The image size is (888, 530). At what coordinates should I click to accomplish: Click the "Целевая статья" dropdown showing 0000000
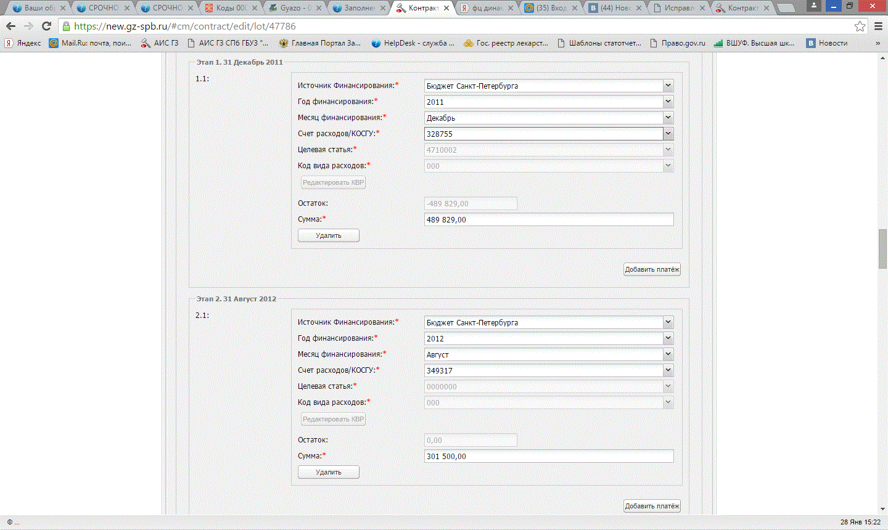pyautogui.click(x=549, y=386)
